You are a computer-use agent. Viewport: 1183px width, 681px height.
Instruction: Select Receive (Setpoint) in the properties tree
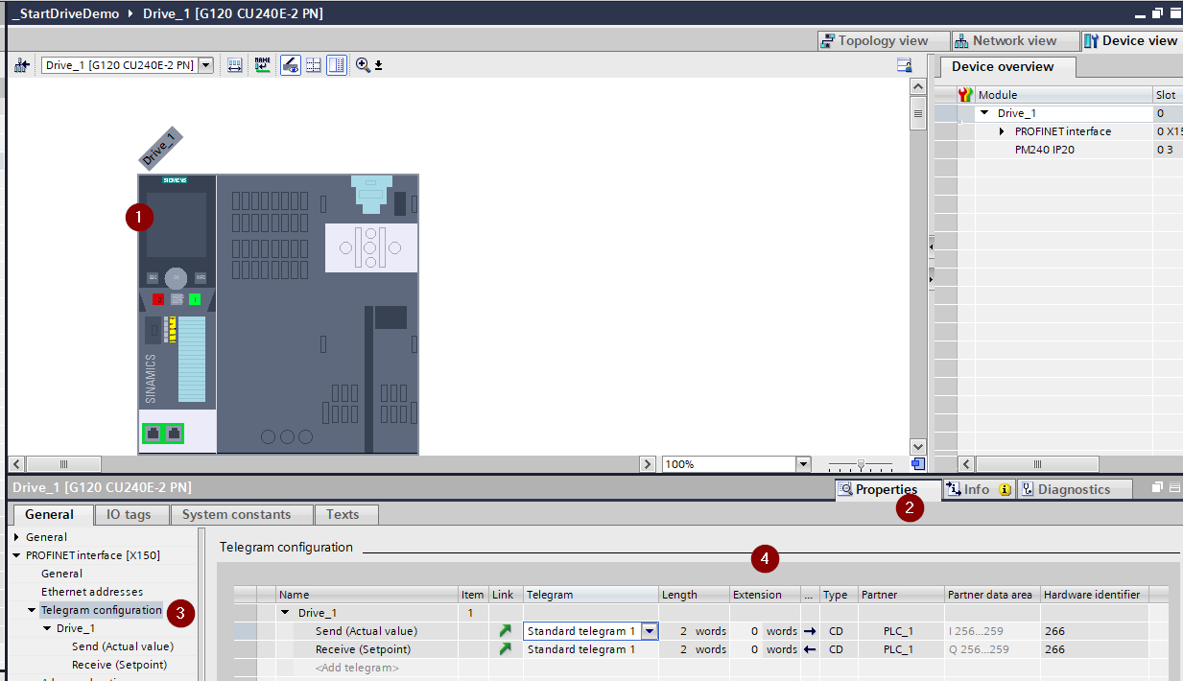(119, 665)
